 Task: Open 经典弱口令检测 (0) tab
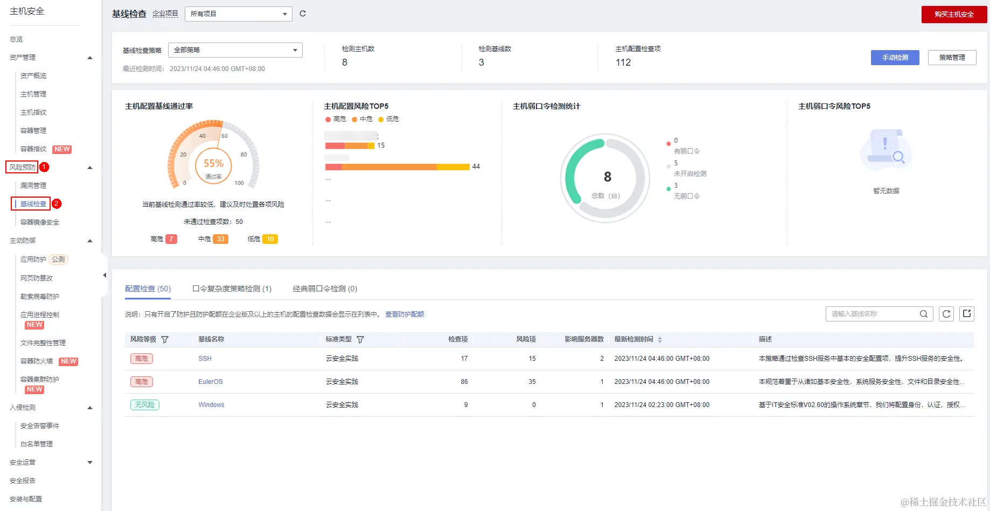click(x=325, y=289)
